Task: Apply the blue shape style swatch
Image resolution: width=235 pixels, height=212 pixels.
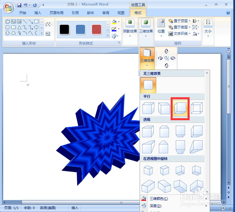Action: tap(80, 29)
